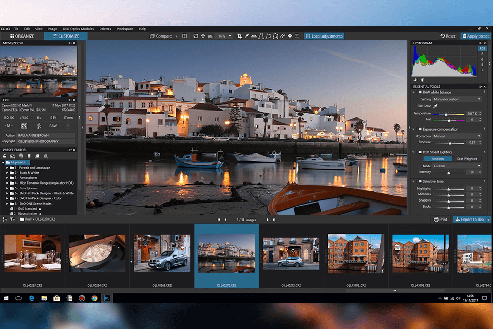493x329 pixels.
Task: Click the filter funnel icon
Action: tap(12, 220)
